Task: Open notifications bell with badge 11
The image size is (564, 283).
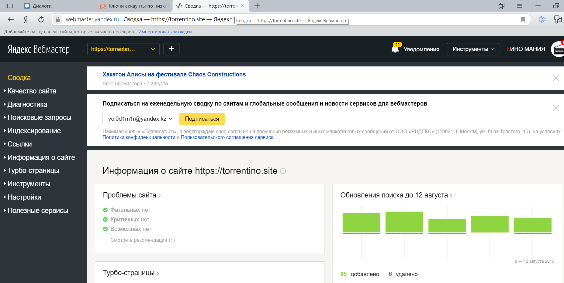Action: pyautogui.click(x=396, y=49)
